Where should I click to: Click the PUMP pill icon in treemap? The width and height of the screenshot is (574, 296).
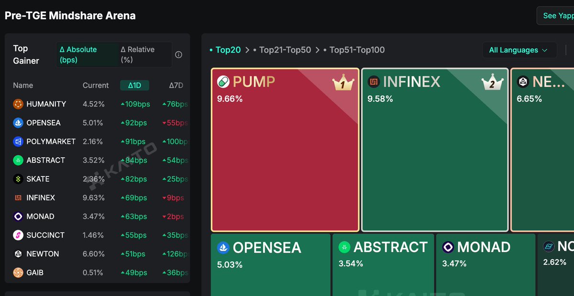click(x=223, y=82)
